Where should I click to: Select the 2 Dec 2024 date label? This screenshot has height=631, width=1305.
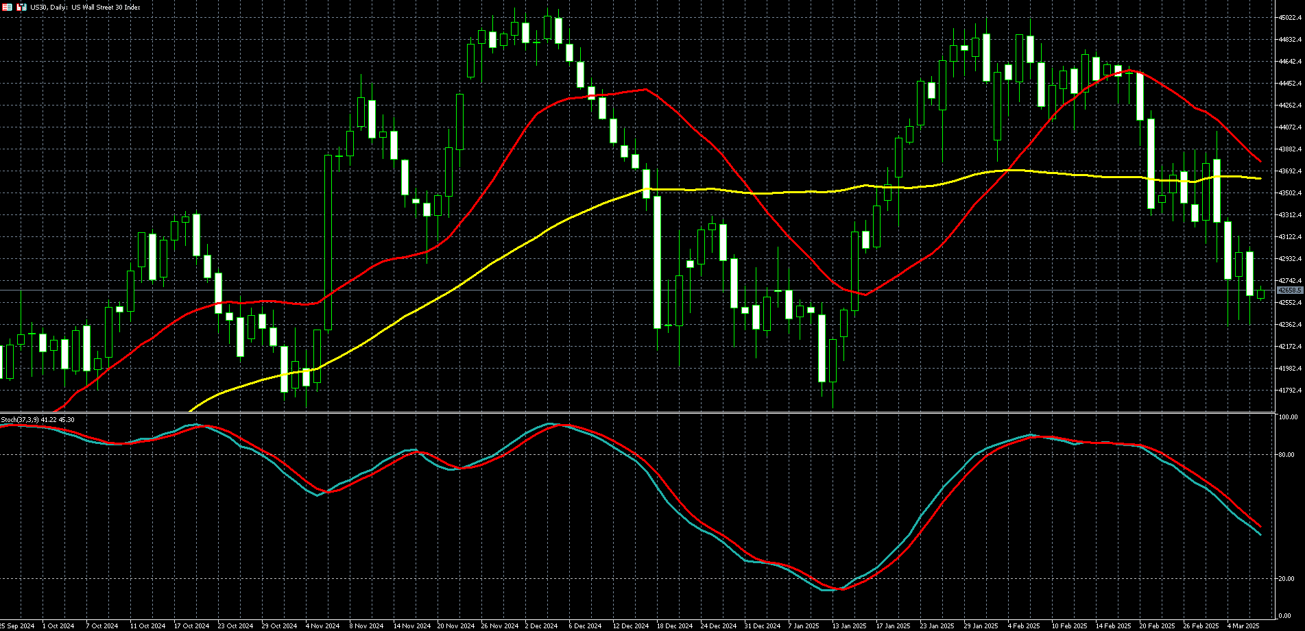540,626
